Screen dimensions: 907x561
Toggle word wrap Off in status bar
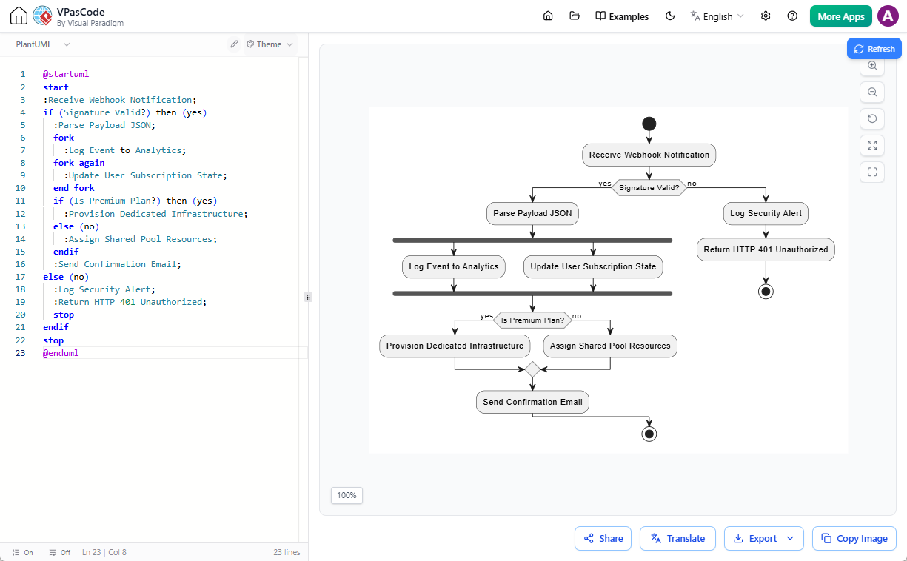pos(59,552)
